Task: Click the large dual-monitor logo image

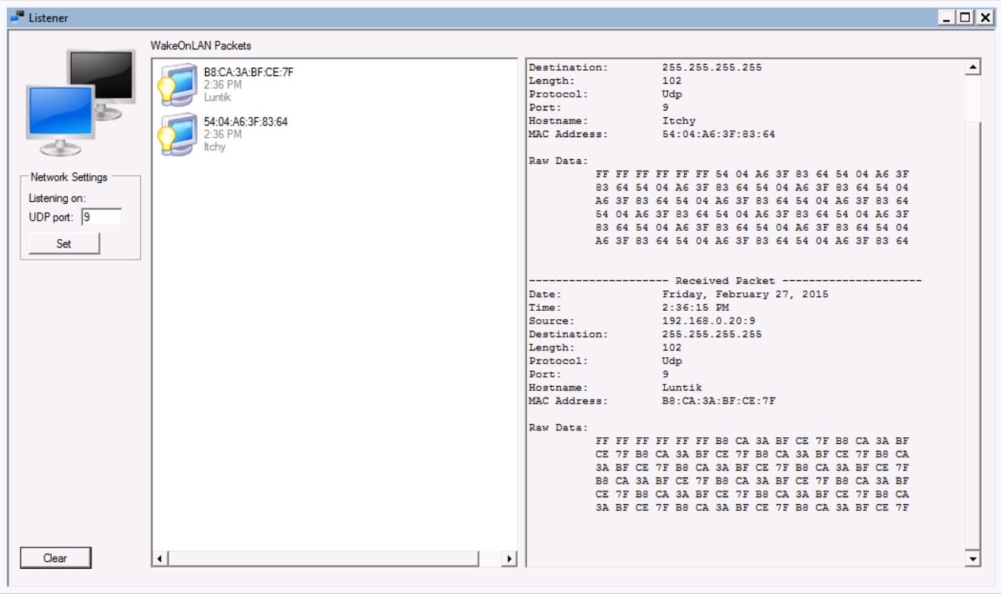Action: [x=80, y=102]
